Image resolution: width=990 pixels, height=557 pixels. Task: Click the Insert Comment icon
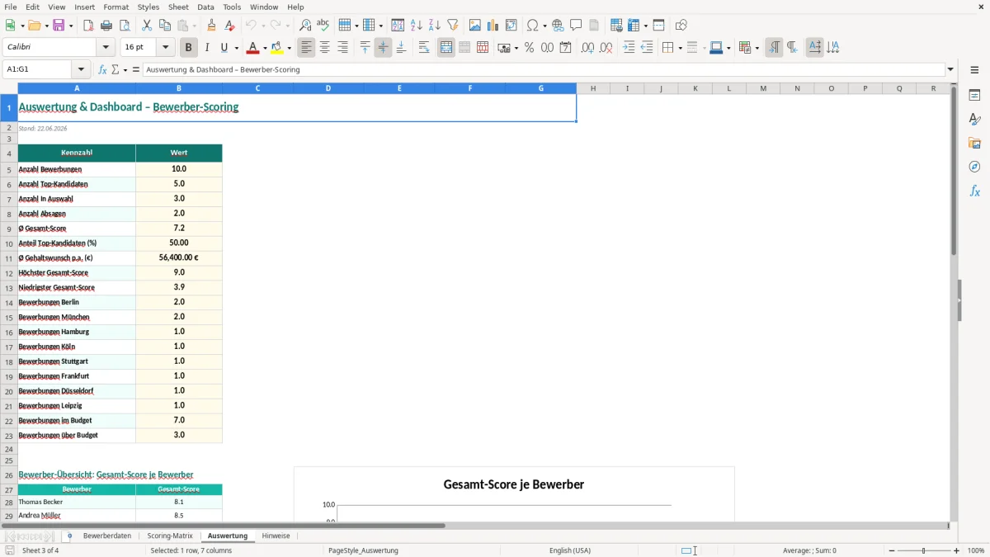coord(577,26)
